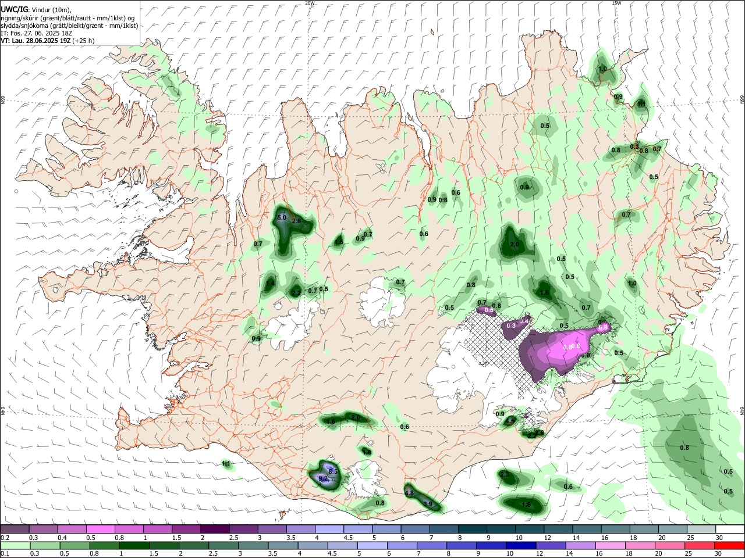Click the 0.4 label in snow legend
The height and width of the screenshot is (558, 745).
pyautogui.click(x=62, y=538)
